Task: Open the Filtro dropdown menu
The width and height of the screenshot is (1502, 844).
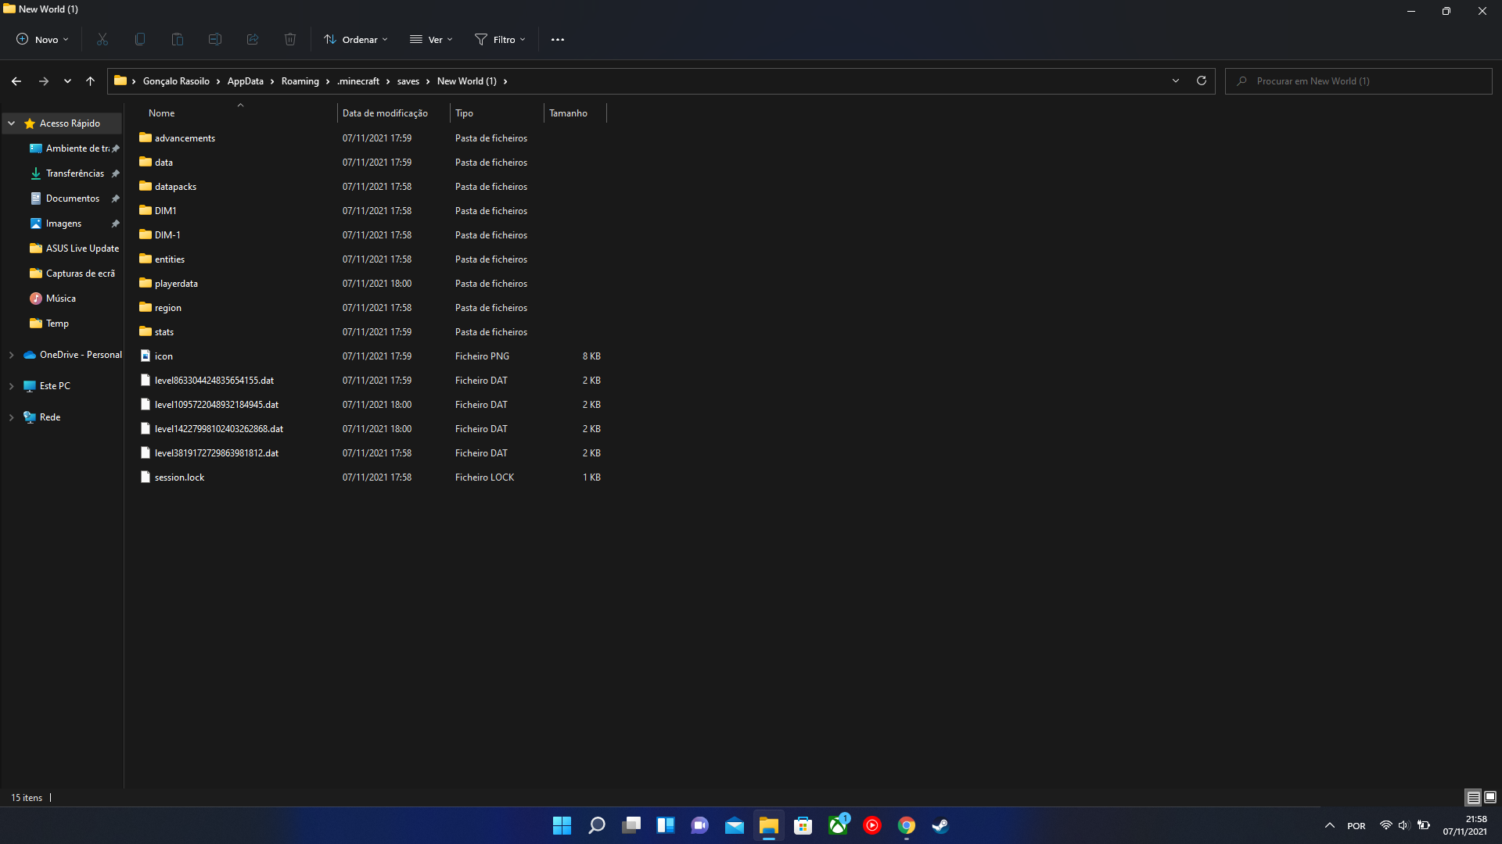Action: (501, 39)
